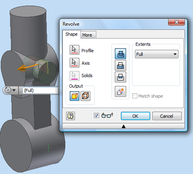Collapse the dialog with the bottom triangle
Image resolution: width=193 pixels, height=174 pixels.
(124, 126)
